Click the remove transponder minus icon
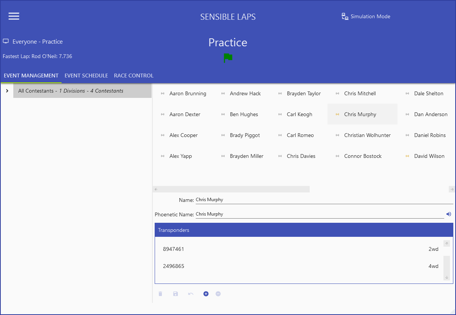Image resolution: width=456 pixels, height=315 pixels. tap(218, 294)
